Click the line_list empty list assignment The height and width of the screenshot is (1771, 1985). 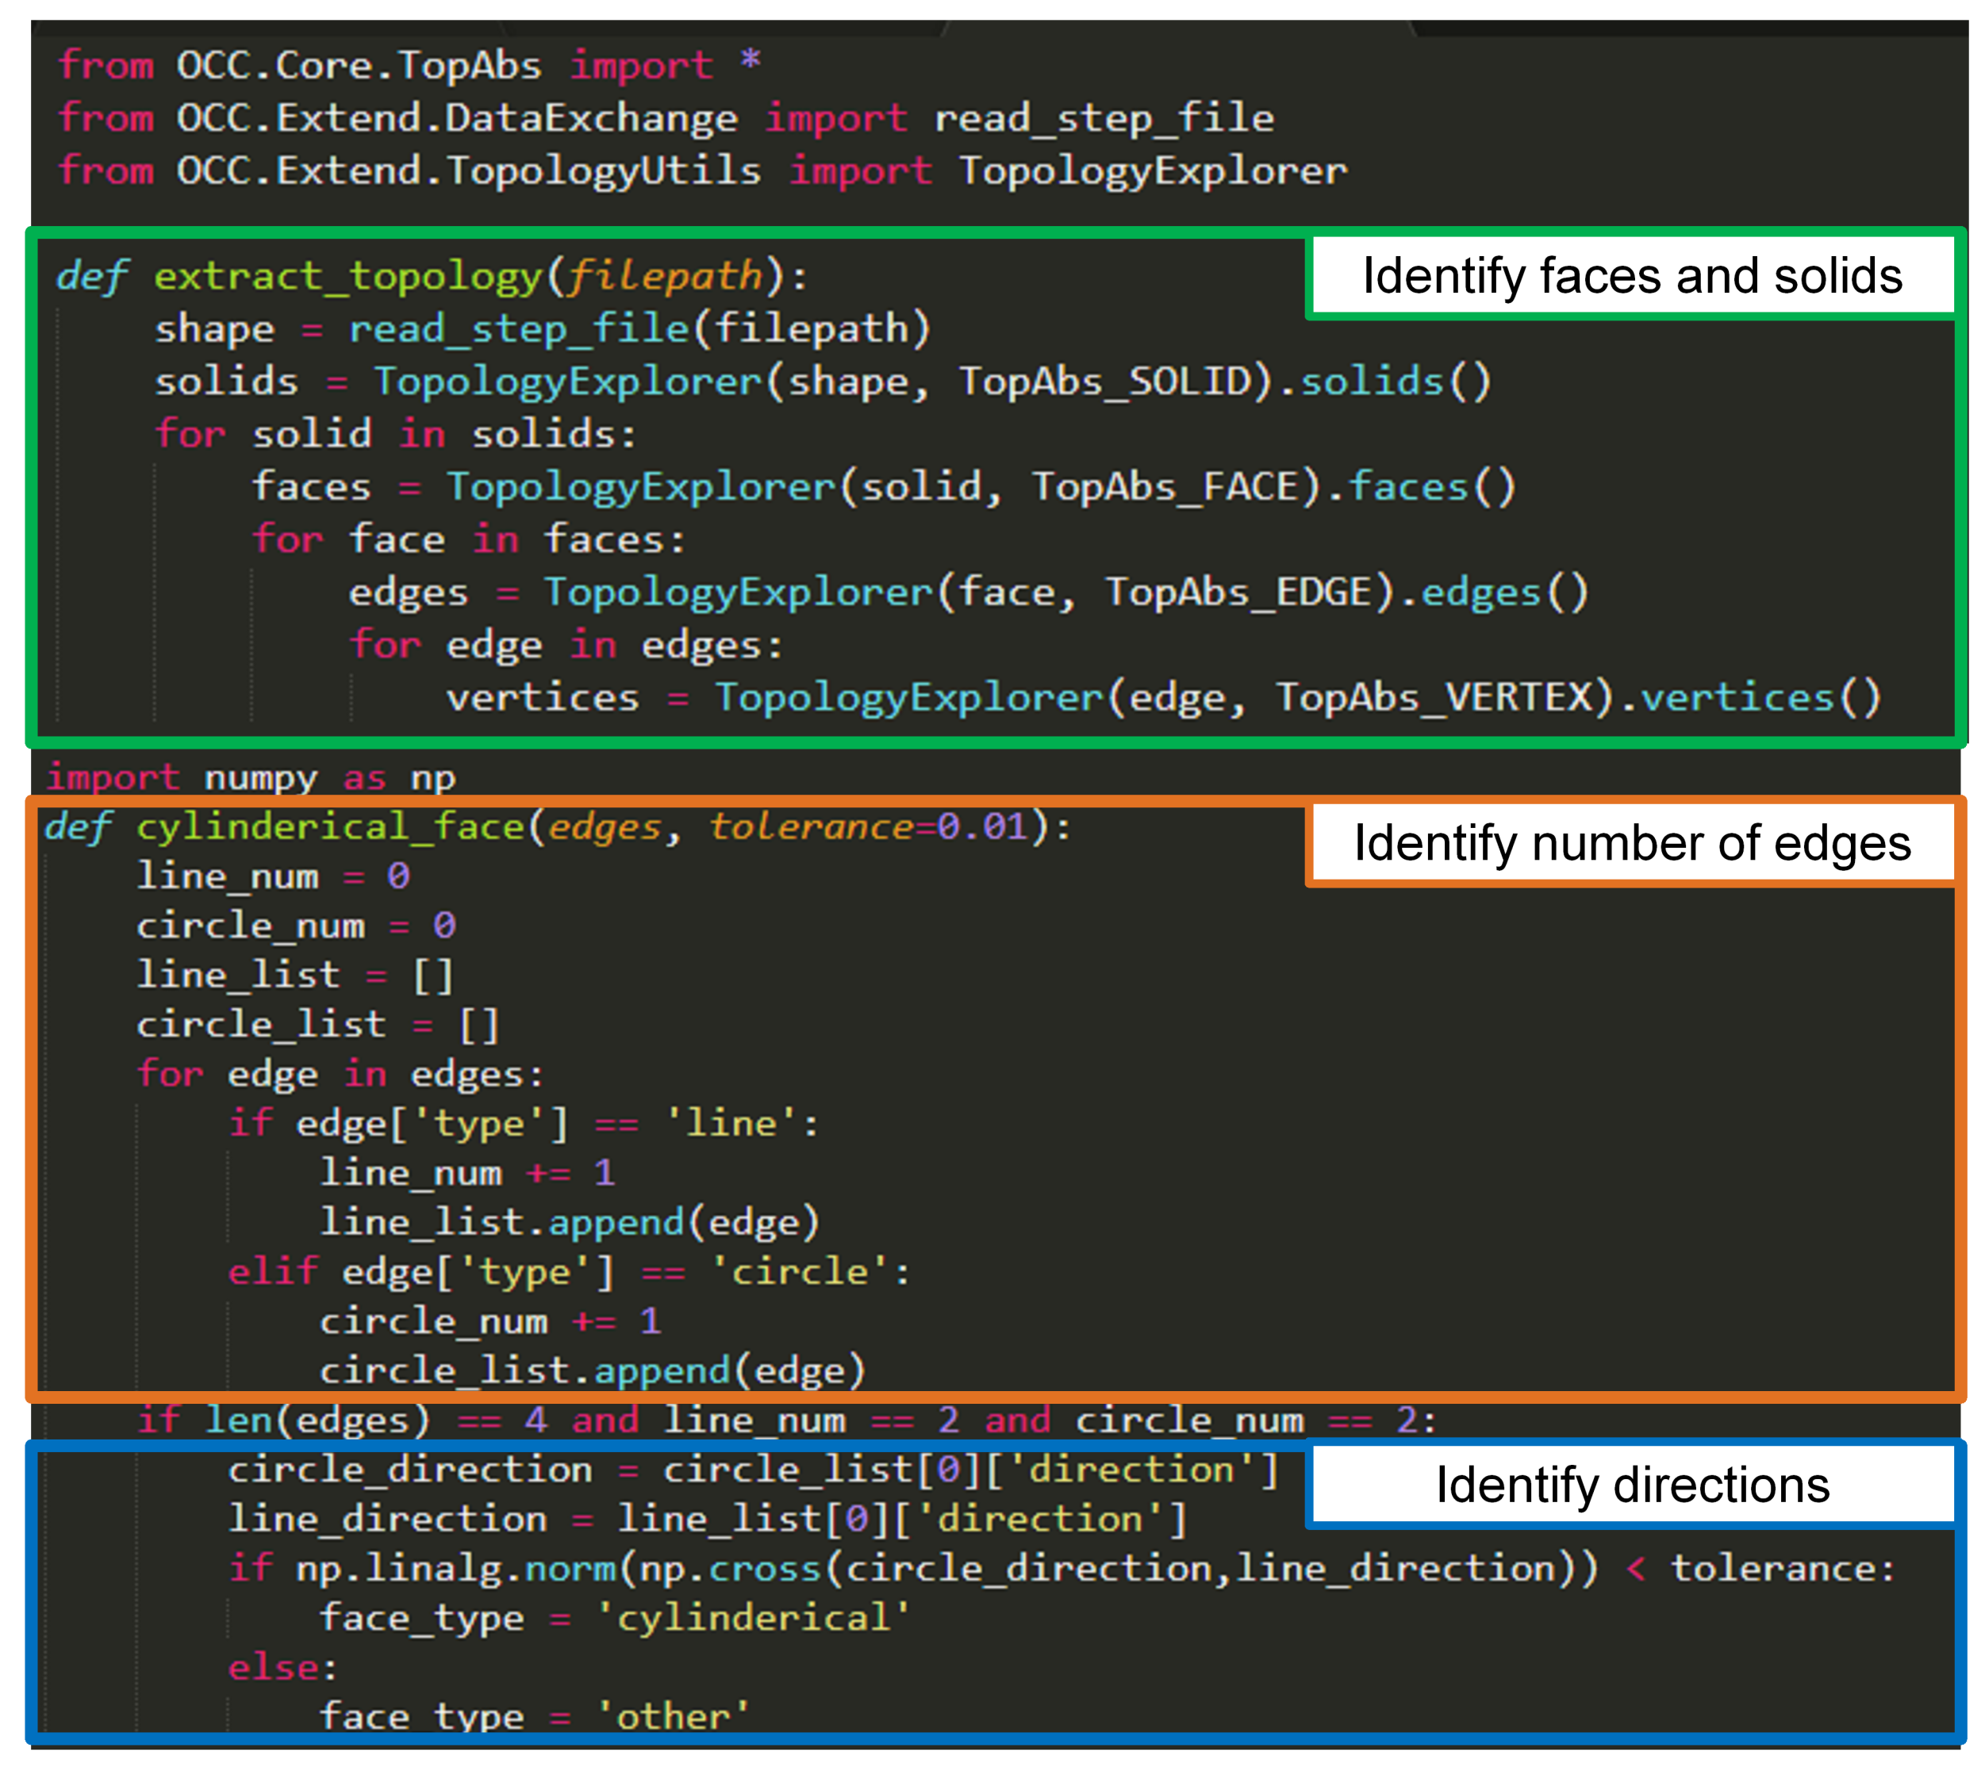[294, 975]
